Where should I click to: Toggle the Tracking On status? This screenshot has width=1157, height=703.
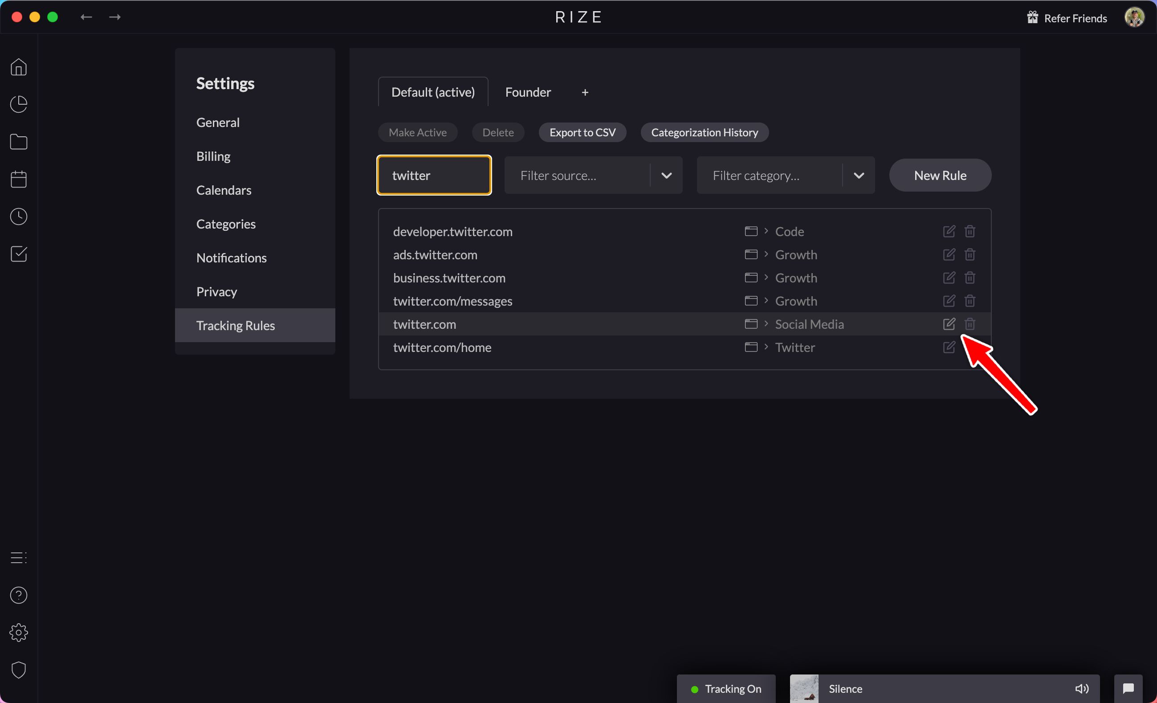[726, 688]
